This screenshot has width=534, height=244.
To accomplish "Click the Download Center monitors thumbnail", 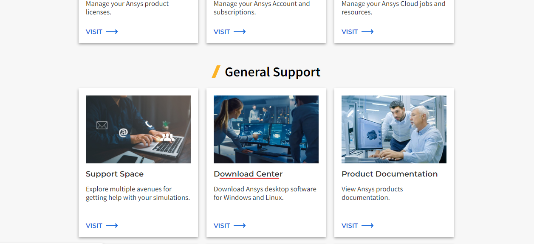I will click(x=266, y=129).
